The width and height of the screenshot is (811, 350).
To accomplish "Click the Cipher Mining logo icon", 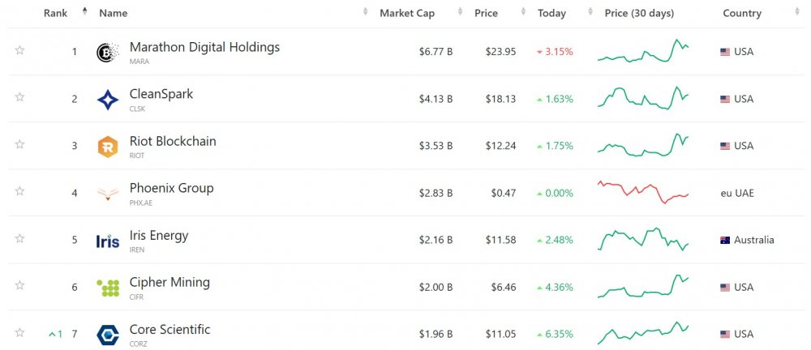I will coord(108,288).
